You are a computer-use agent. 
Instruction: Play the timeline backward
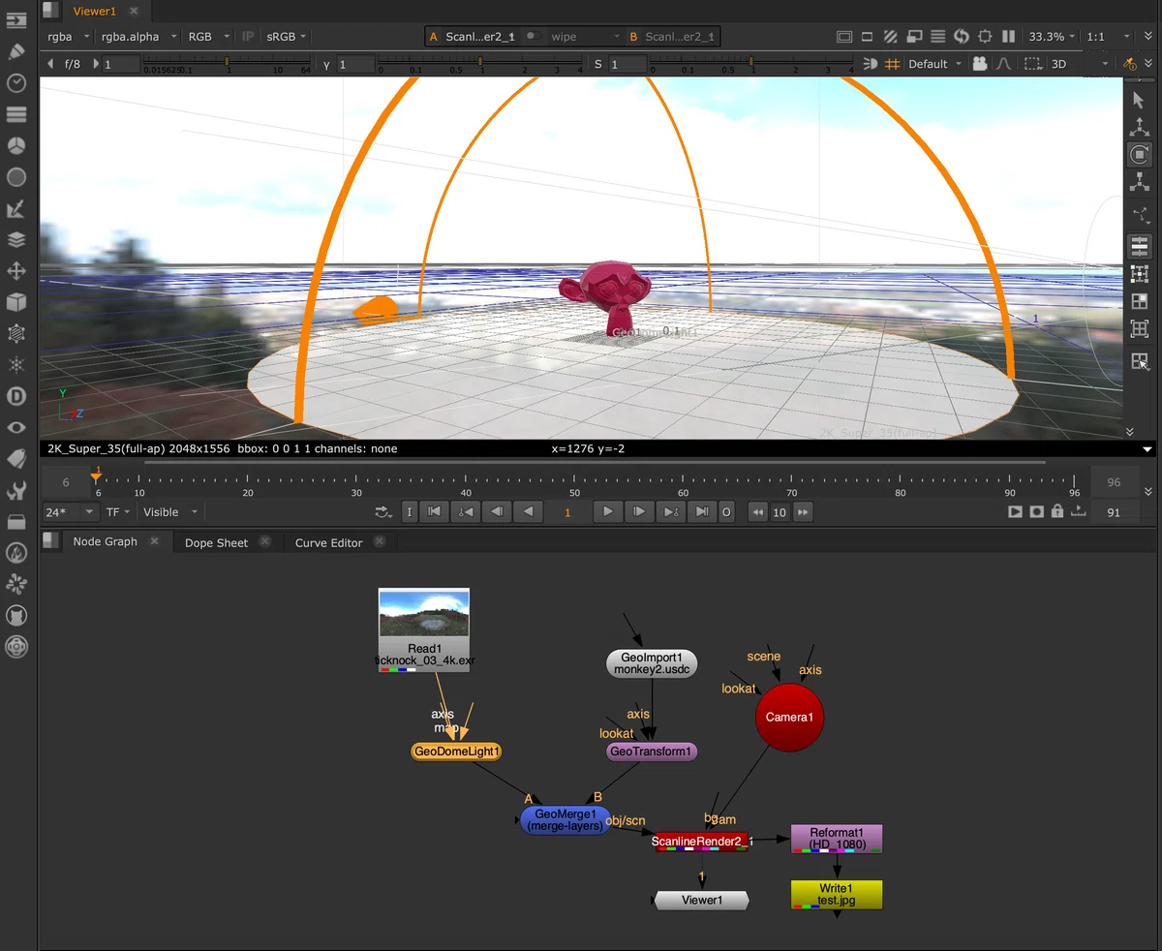pyautogui.click(x=528, y=512)
